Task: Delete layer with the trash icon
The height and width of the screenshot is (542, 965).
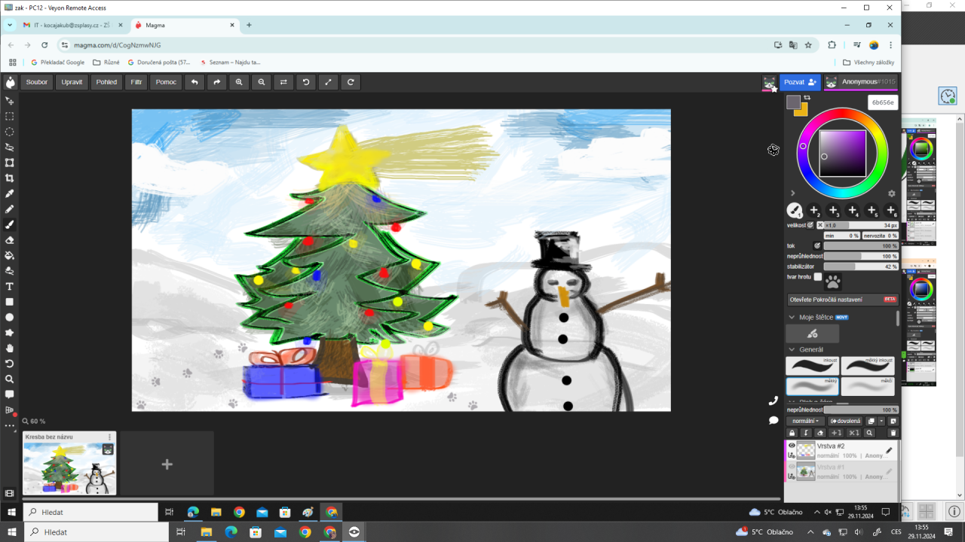Action: click(x=893, y=433)
